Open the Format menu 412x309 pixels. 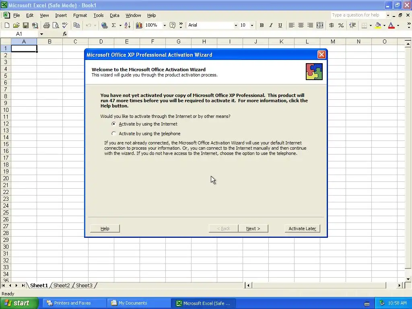click(x=80, y=15)
